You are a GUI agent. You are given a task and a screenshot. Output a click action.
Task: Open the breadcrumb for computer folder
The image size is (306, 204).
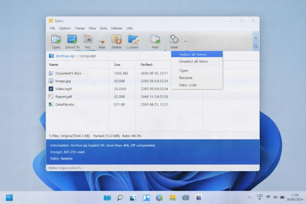coord(88,56)
